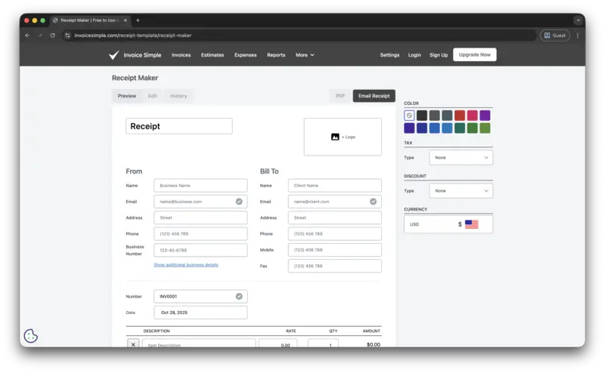Click the check icon in the Number field
605x373 pixels.
239,296
